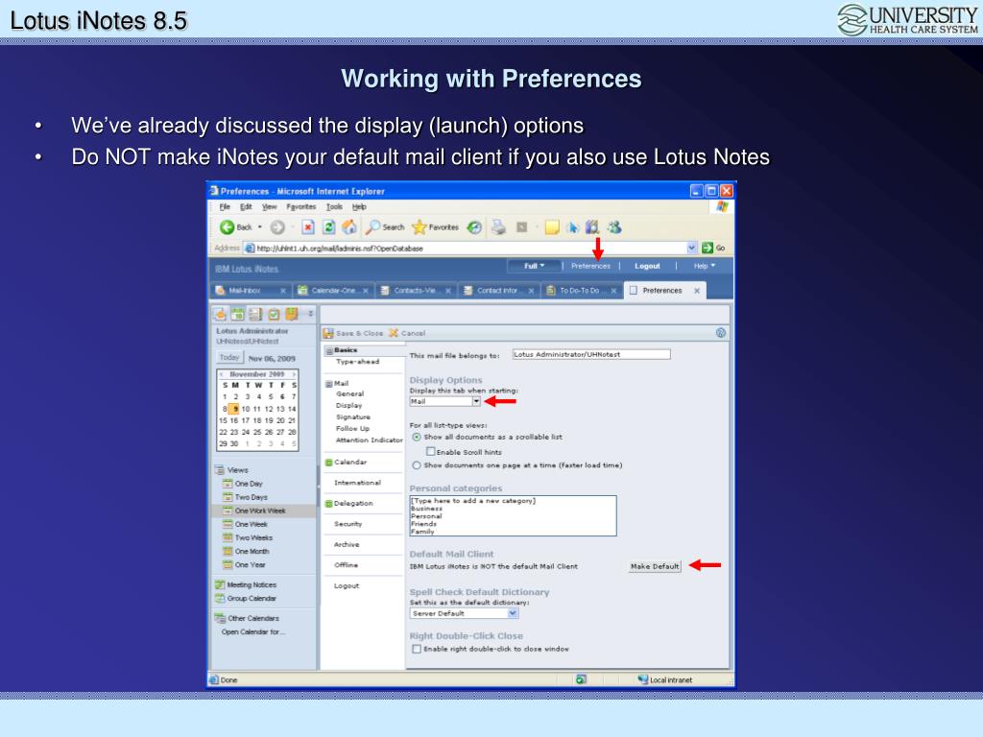
Task: Go to the browser Home icon
Action: (349, 227)
